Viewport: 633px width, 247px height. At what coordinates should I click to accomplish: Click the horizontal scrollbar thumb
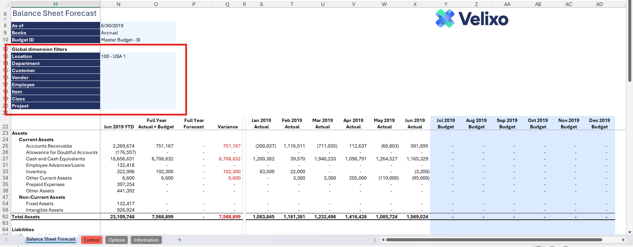pyautogui.click(x=493, y=240)
